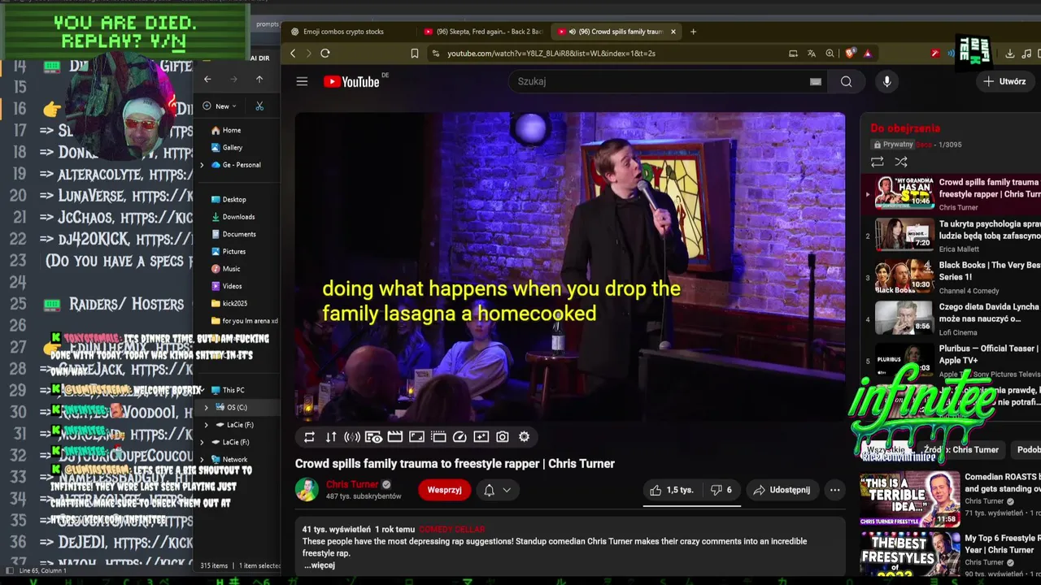Image resolution: width=1041 pixels, height=585 pixels.
Task: Expand description with ...więcej
Action: [x=319, y=565]
